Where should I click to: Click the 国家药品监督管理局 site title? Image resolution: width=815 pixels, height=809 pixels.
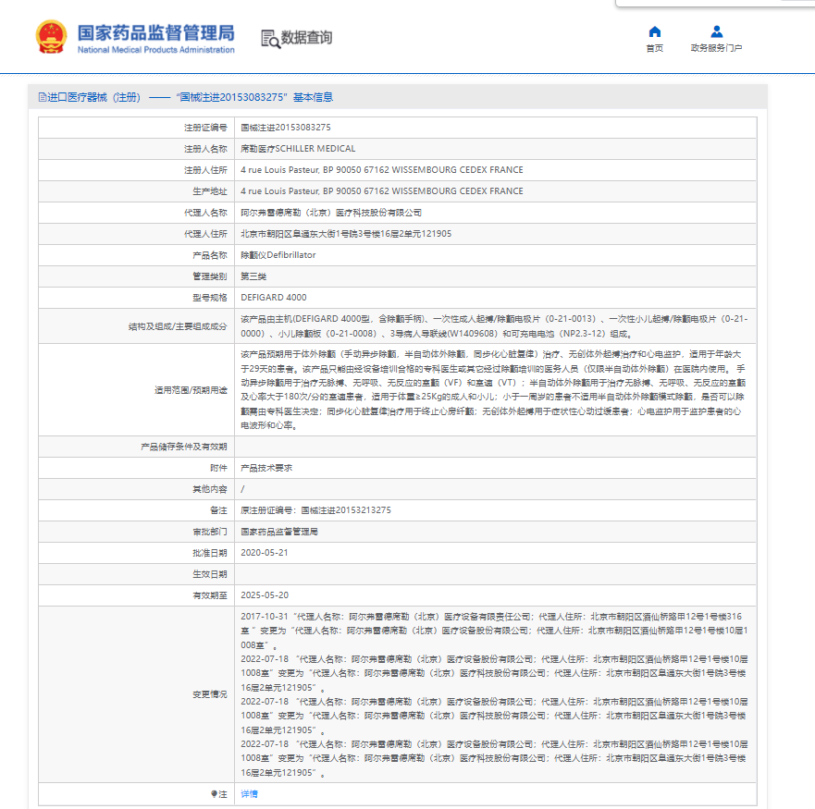(x=156, y=32)
